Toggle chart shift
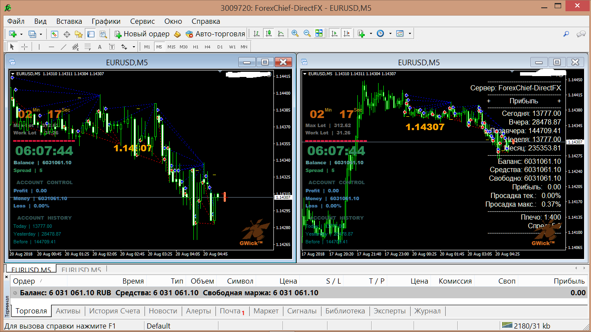The height and width of the screenshot is (332, 591). point(346,34)
